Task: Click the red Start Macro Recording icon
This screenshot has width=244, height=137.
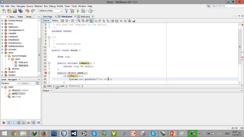Action: (x=121, y=21)
